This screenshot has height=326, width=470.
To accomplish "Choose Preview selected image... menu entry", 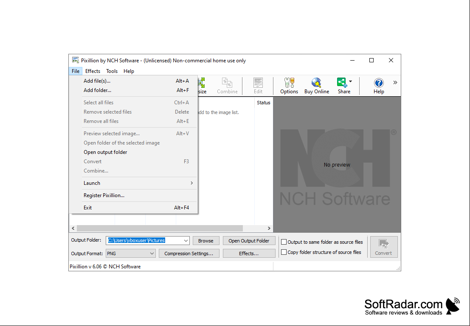I will click(x=133, y=134).
